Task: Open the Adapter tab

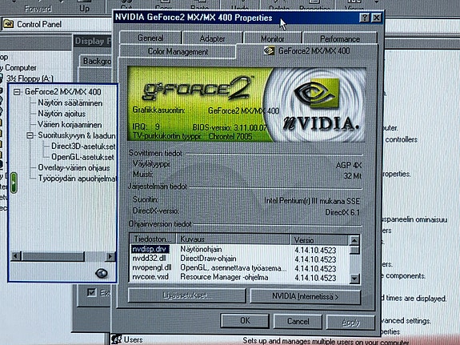Action: coord(212,38)
